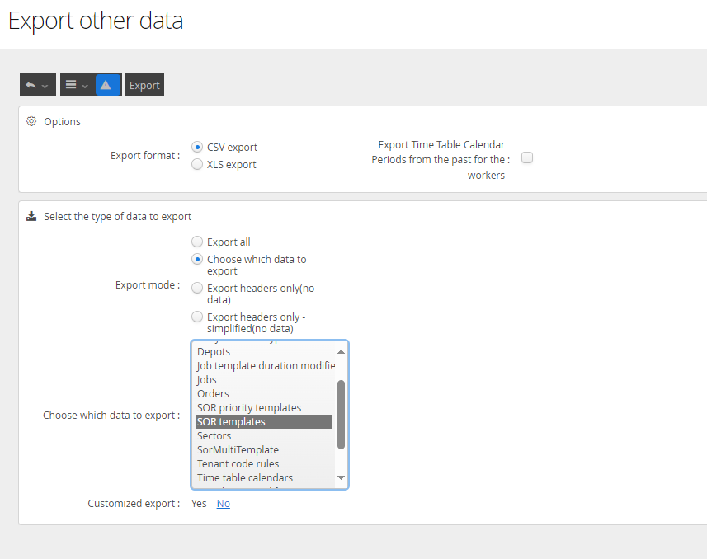Choose the Export all mode

197,242
